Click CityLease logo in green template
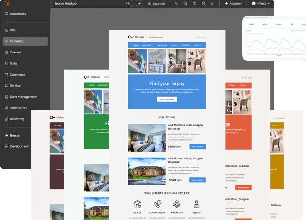Viewport: 306px width, 220px height. click(92, 77)
